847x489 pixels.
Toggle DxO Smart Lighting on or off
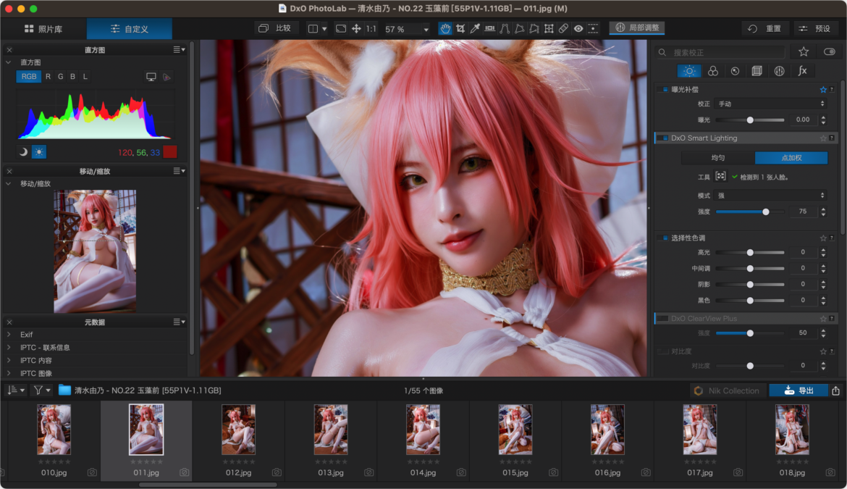tap(664, 138)
